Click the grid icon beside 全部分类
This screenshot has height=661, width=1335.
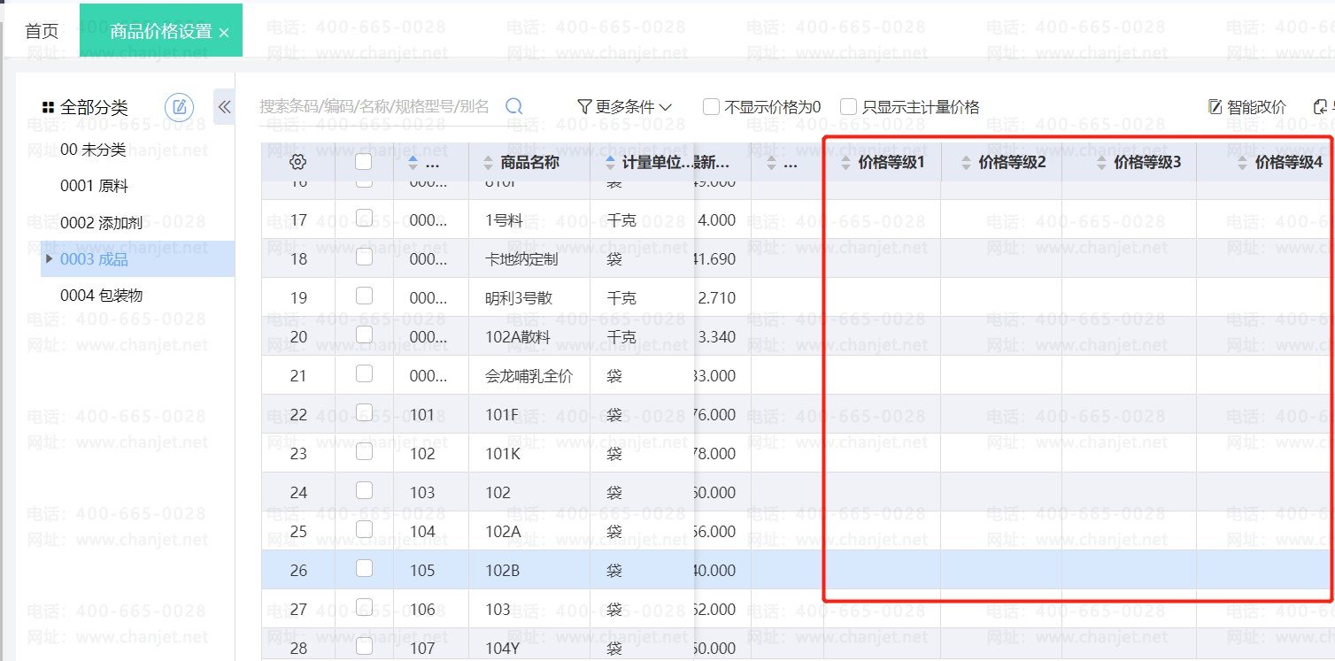48,108
